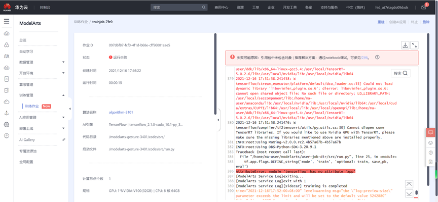The height and width of the screenshot is (202, 438).
Task: Go to 控制台 console
Action: click(x=45, y=8)
